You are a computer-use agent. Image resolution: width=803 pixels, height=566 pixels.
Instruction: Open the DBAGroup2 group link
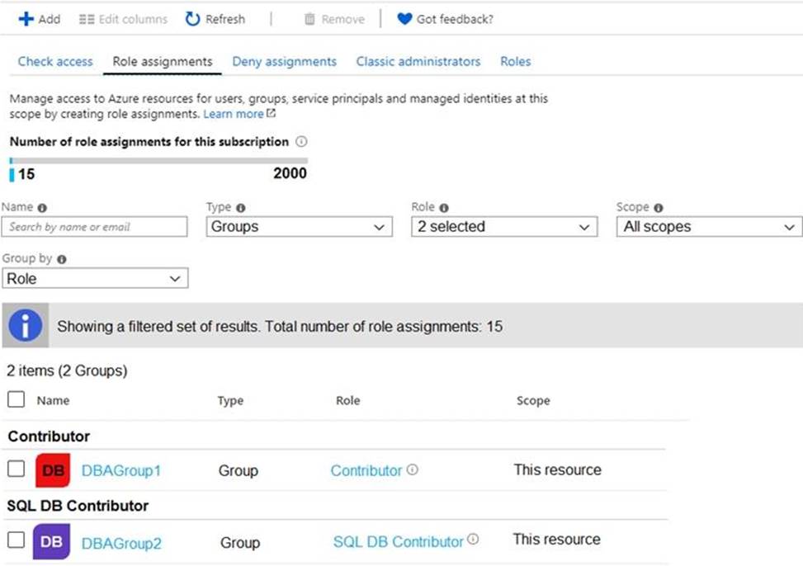(x=121, y=543)
